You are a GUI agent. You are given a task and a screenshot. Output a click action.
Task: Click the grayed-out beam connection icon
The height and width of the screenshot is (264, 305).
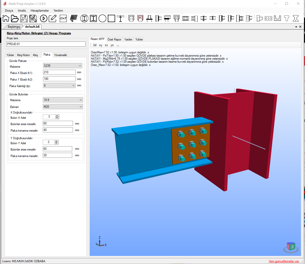tap(249, 18)
